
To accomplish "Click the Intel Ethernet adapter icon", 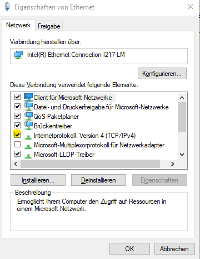I will pyautogui.click(x=18, y=55).
